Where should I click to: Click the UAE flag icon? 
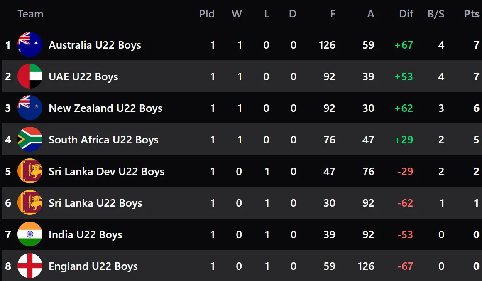click(x=30, y=76)
